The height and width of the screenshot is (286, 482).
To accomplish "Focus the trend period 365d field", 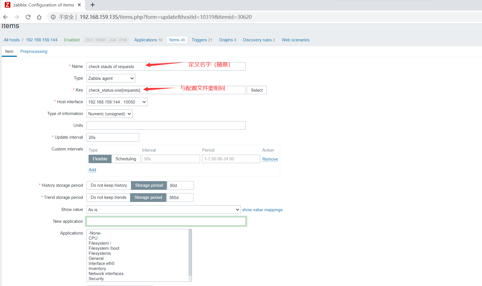I will tap(180, 198).
